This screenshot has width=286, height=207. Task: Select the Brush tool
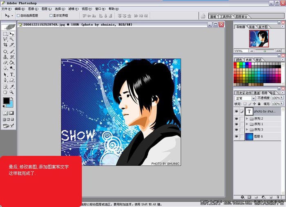(12, 51)
